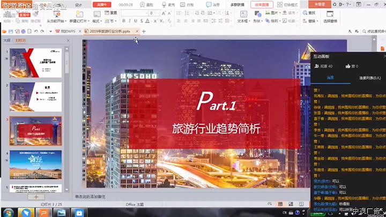The width and height of the screenshot is (386, 217).
Task: Expand the quick access toolbar dropdown arrow
Action: (x=50, y=31)
